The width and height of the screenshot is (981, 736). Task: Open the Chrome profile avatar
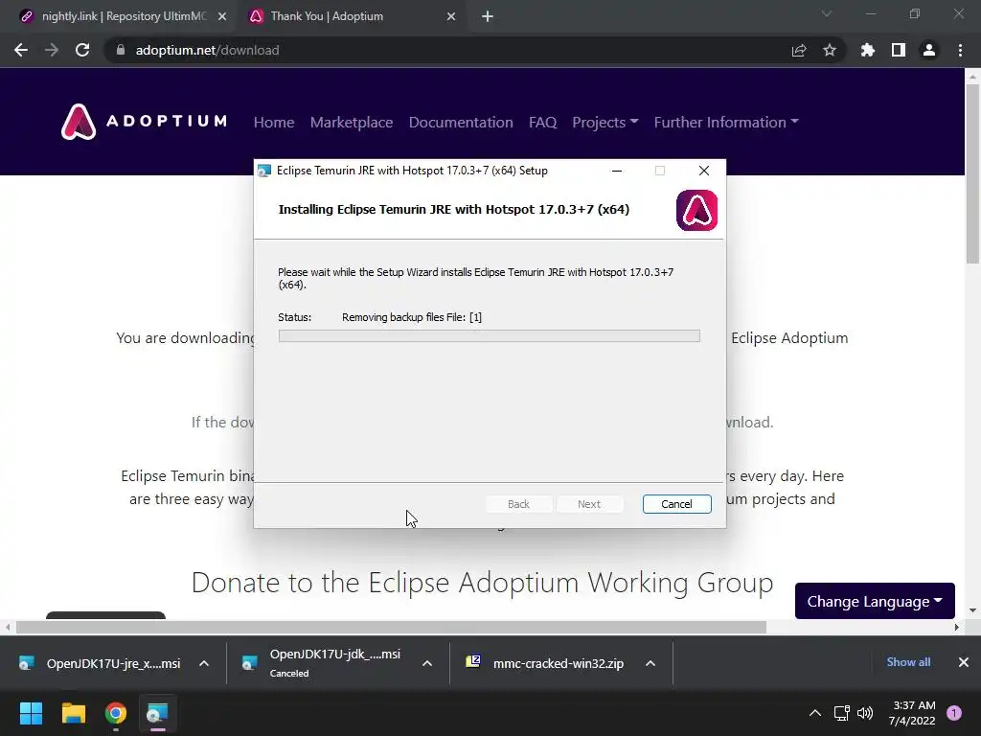(x=929, y=50)
